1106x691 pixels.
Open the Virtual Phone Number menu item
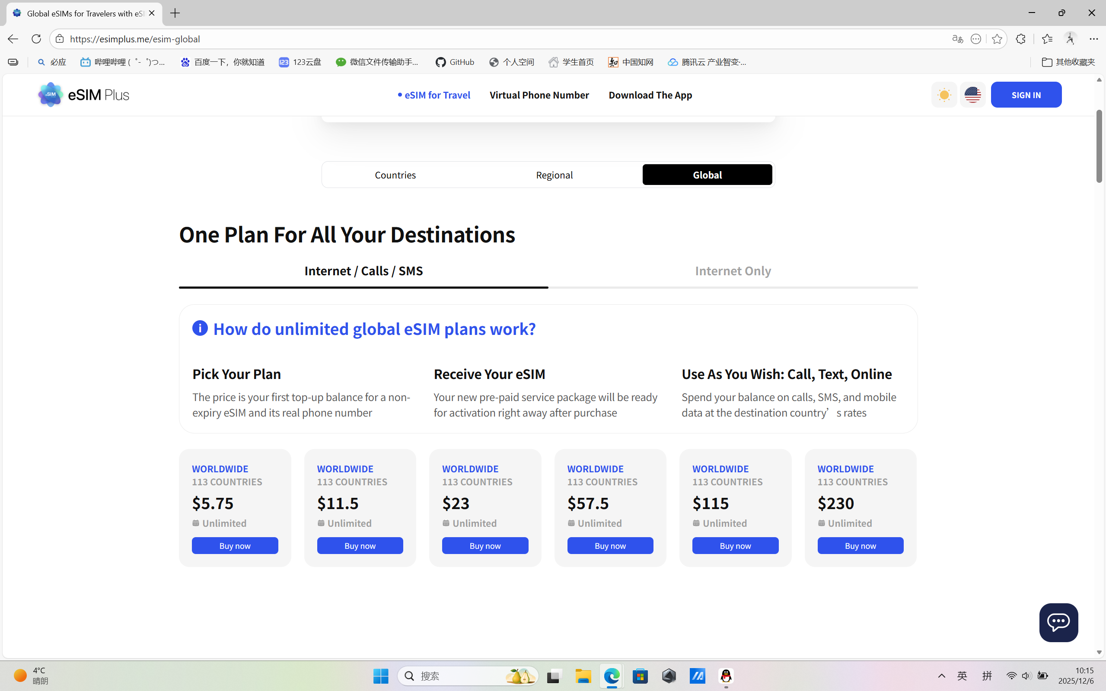(x=539, y=95)
